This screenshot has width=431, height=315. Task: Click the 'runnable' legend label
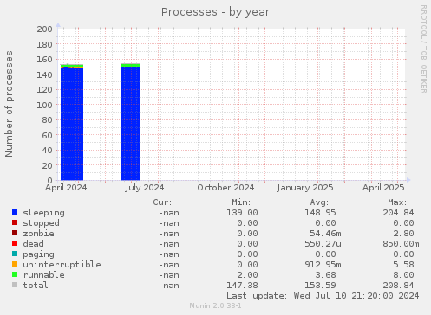[x=43, y=275]
